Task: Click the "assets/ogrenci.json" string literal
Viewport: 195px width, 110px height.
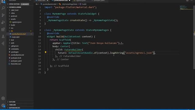Action: pyautogui.click(x=139, y=53)
